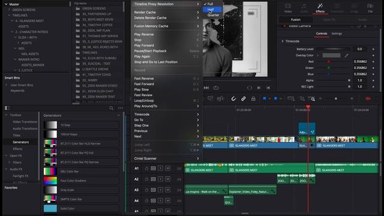
Task: Open the effects library three-dot options
Action: pyautogui.click(x=121, y=108)
